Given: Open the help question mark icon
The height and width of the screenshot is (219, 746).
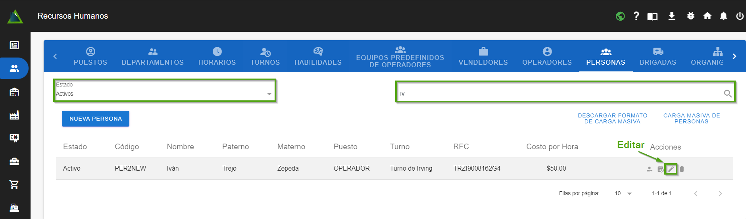Looking at the screenshot, I should click(x=636, y=16).
